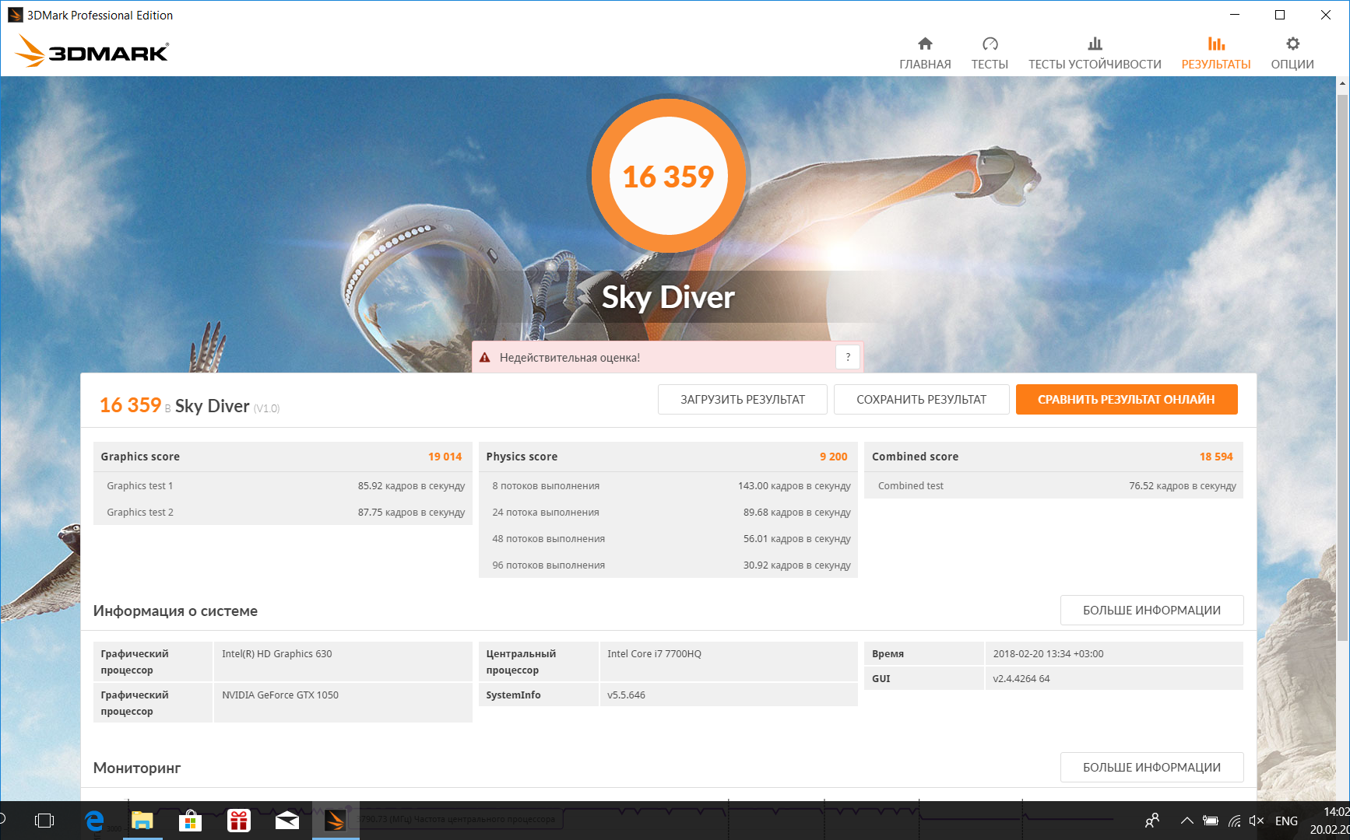Open the question mark help for invalid score

[848, 357]
